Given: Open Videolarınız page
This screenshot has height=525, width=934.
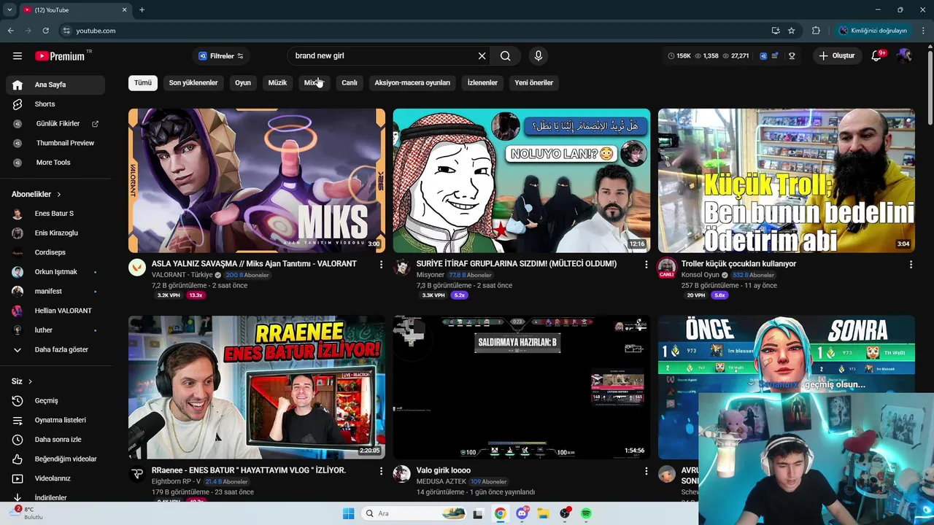Looking at the screenshot, I should pos(55,478).
